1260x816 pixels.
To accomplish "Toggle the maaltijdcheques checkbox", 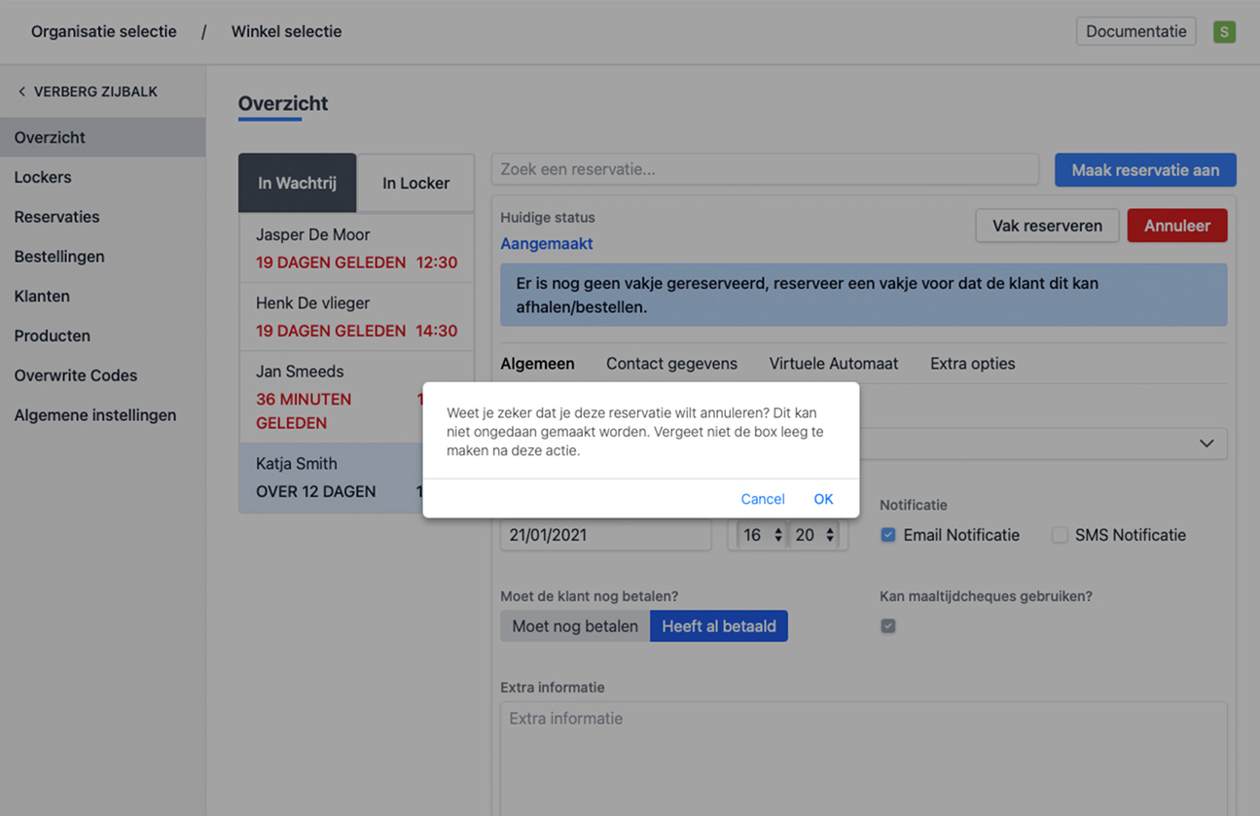I will pos(887,626).
